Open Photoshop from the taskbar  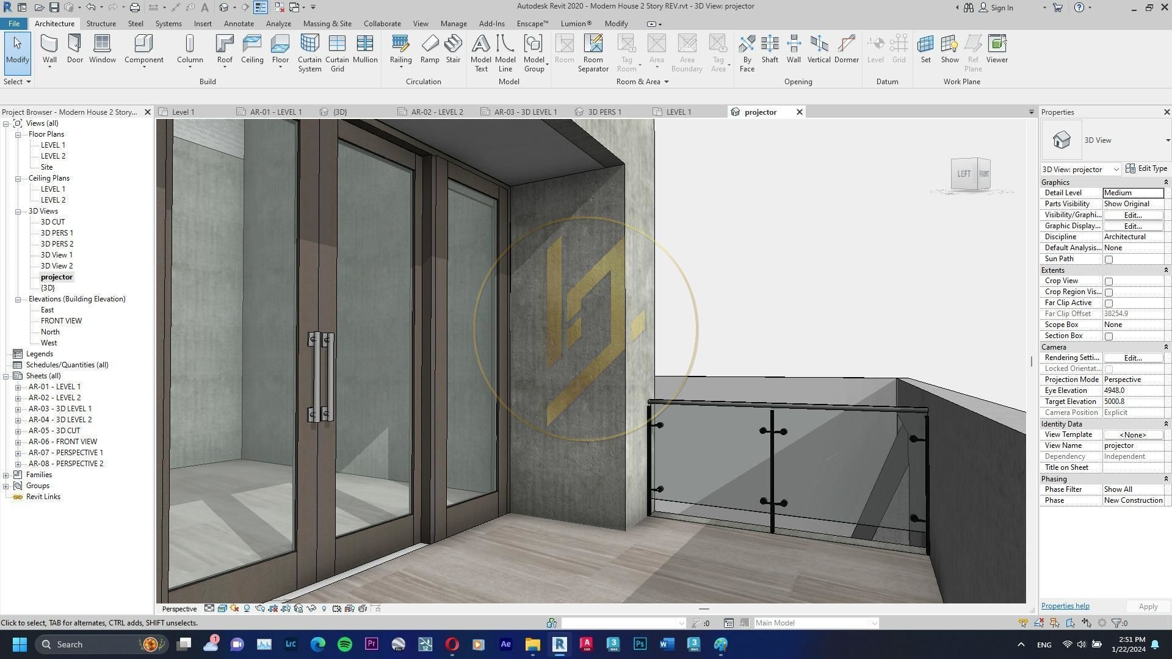point(640,644)
